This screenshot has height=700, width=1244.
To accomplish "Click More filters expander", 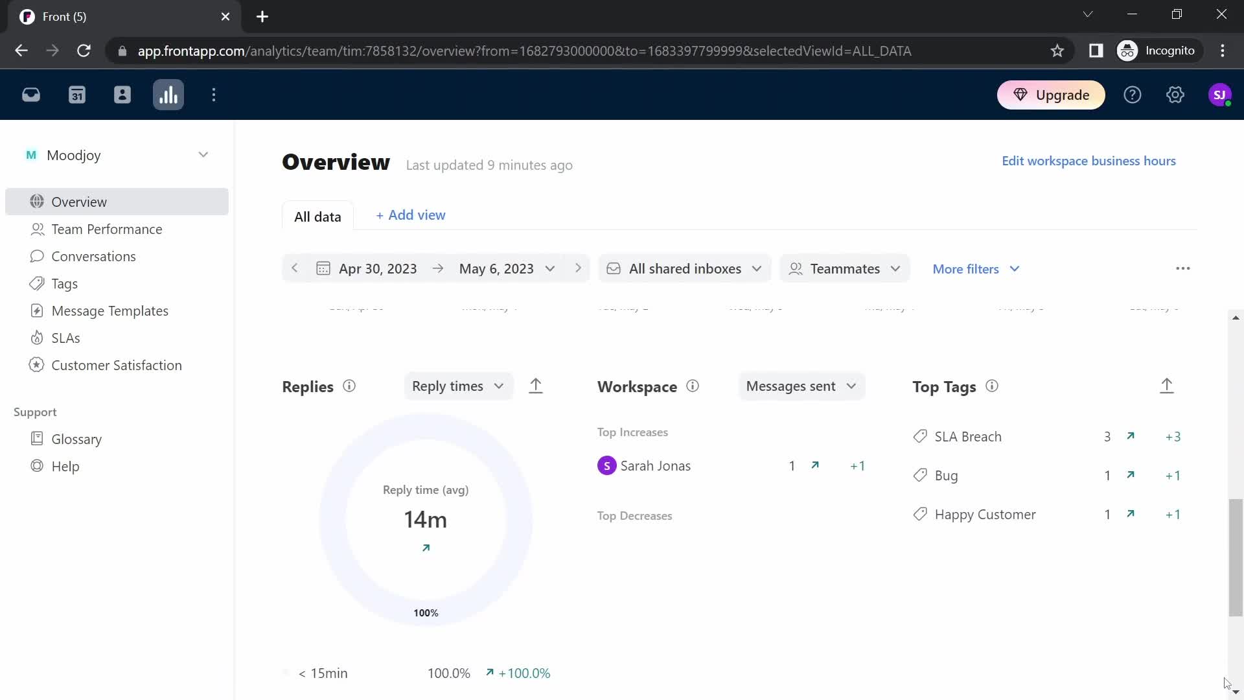I will (x=976, y=269).
